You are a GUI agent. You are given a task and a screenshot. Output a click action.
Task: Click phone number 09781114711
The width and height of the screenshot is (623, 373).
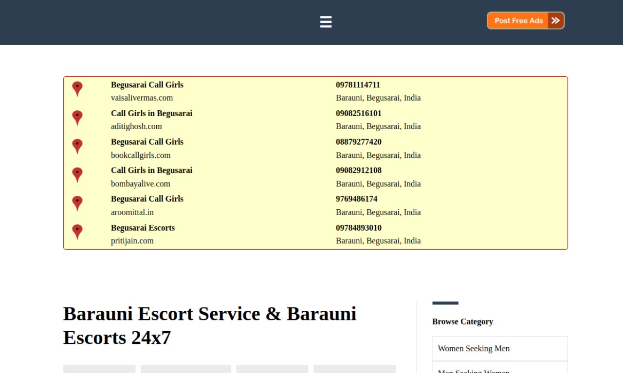pos(358,85)
